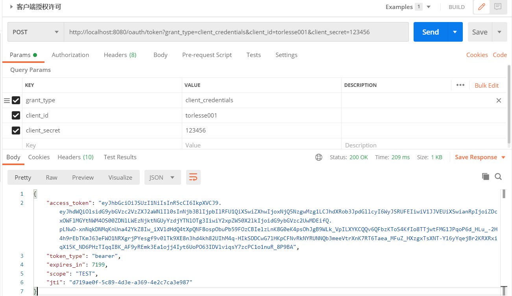Viewport: 512px width, 296px height.
Task: Open the Save button dropdown arrow
Action: click(x=499, y=32)
